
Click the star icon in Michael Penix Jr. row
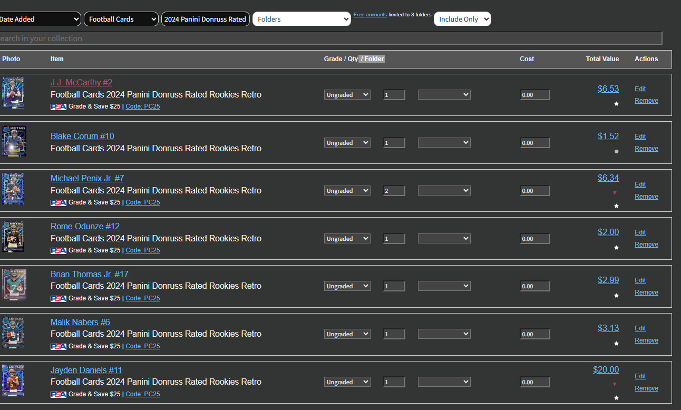pyautogui.click(x=616, y=206)
